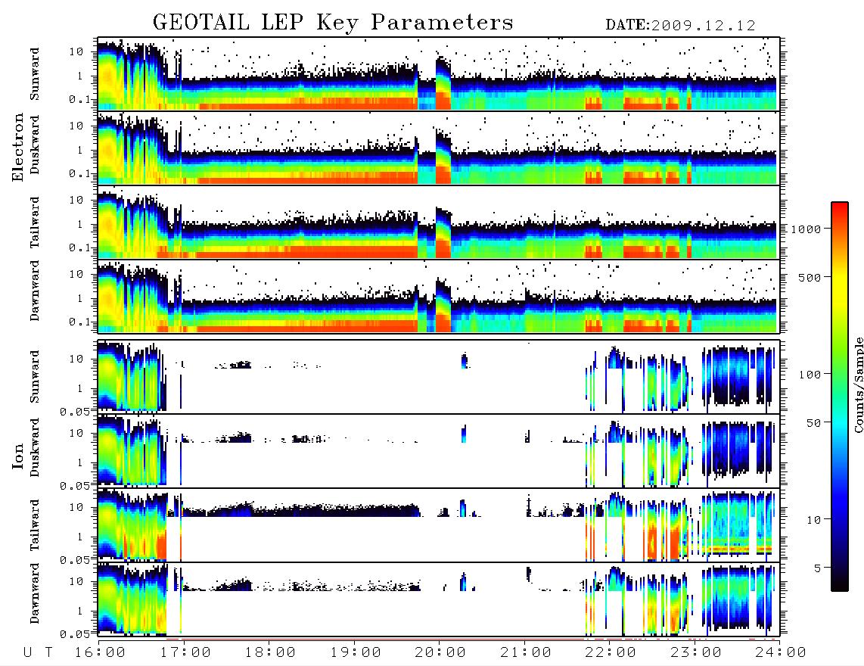Select the Electron 'Duskward' panel label
The image size is (864, 666).
(35, 145)
